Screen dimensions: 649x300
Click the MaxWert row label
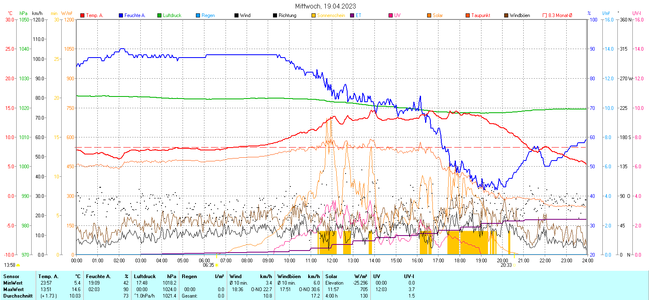13,289
